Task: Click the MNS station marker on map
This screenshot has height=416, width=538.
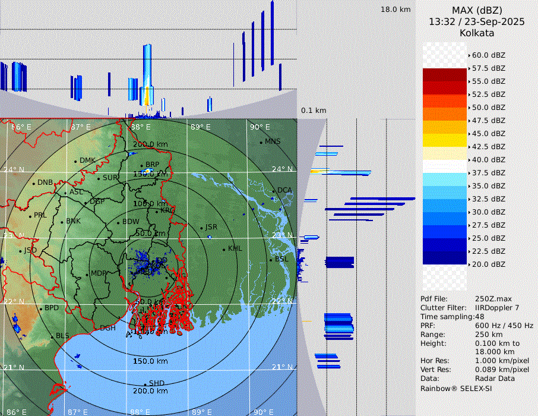Action: tap(261, 142)
